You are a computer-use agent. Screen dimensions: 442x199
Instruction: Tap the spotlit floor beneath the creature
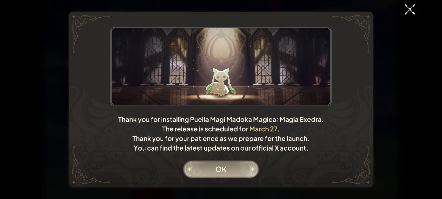point(221,98)
